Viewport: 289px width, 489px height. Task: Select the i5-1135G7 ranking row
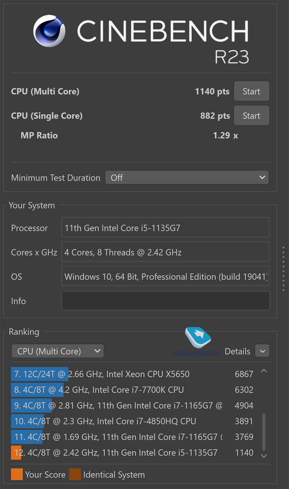point(133,453)
